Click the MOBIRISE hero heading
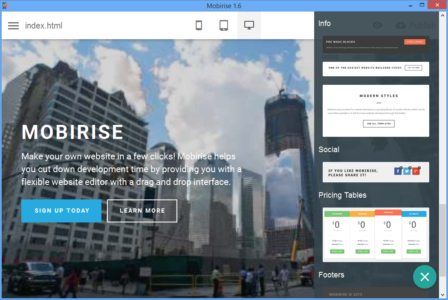This screenshot has height=300, width=448. pyautogui.click(x=72, y=132)
